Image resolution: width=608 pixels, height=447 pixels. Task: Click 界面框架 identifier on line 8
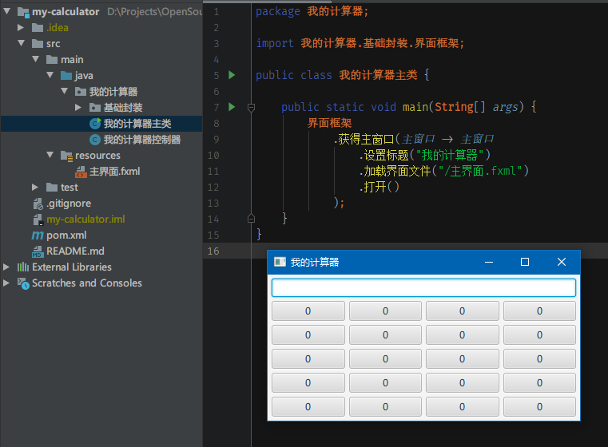[329, 123]
